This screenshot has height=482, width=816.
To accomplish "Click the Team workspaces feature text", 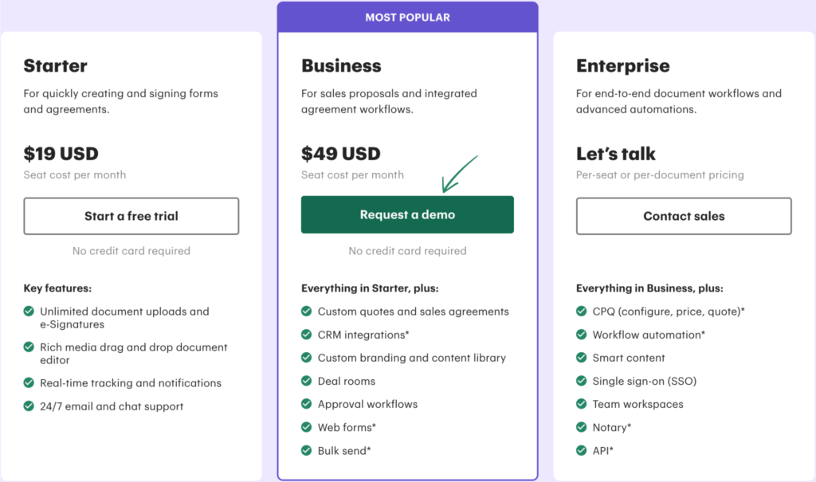I will coord(637,404).
